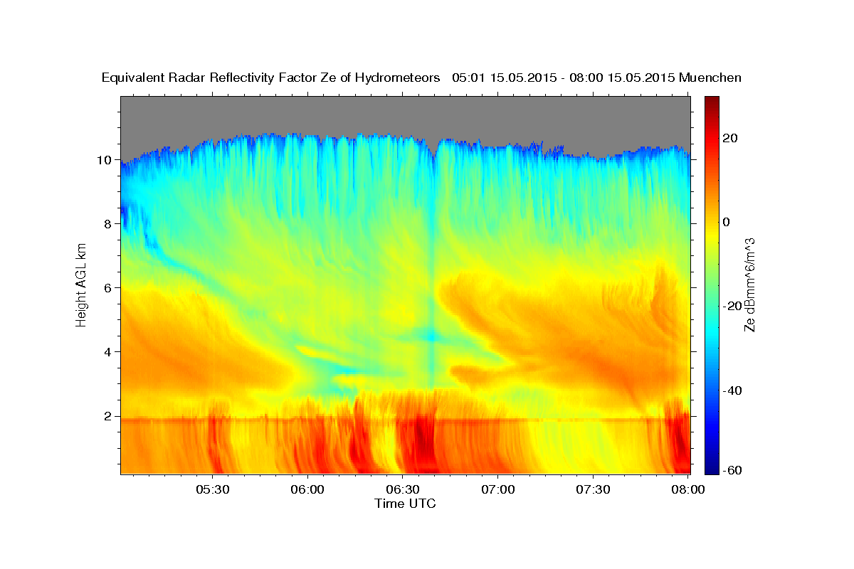854x569 pixels.
Task: Click the 'Time UTC' axis label
Action: [x=405, y=504]
